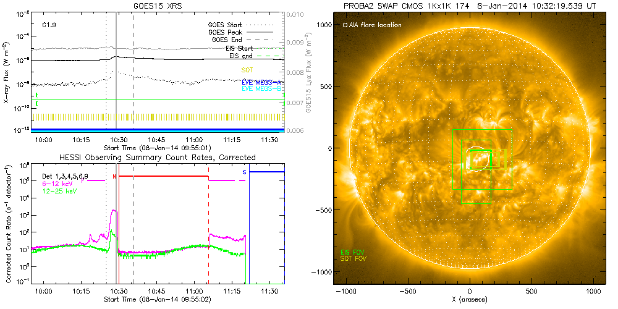
Task: Select the GOES End legend entry
Action: (x=229, y=40)
